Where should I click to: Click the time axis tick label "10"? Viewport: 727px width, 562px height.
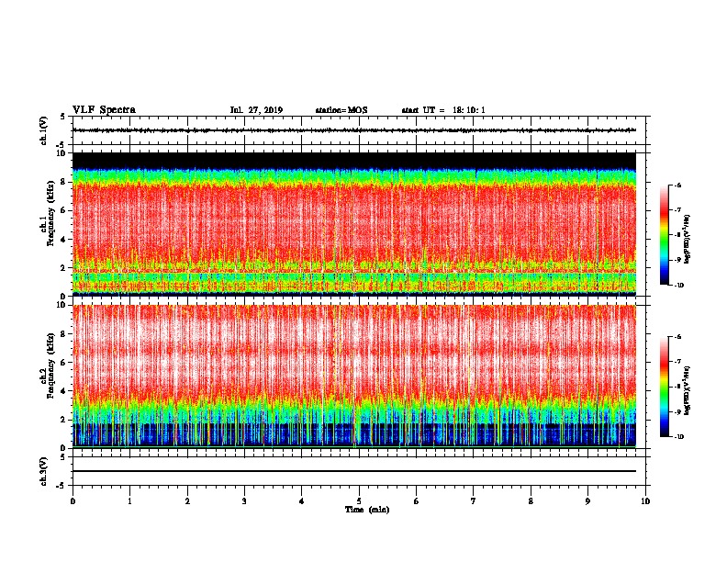645,501
